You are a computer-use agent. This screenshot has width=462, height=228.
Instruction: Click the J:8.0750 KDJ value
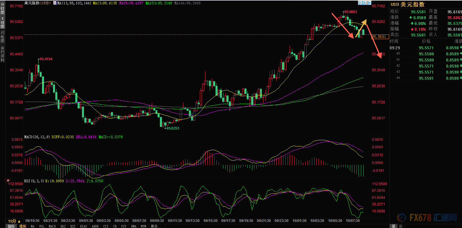click(x=95, y=181)
